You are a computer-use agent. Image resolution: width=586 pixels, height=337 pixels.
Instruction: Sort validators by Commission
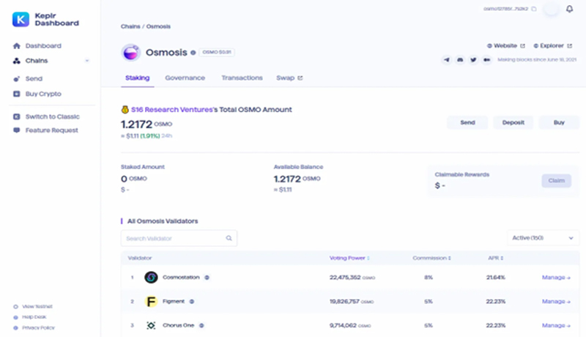431,258
